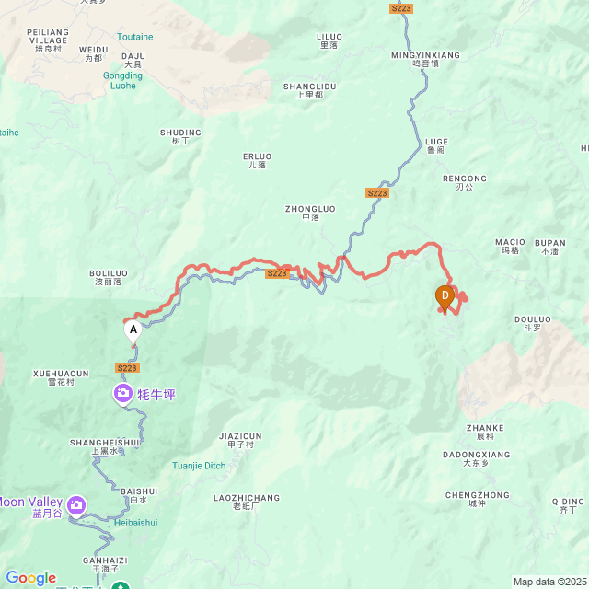
Task: Click the Heibaishui stream label
Action: (x=135, y=523)
